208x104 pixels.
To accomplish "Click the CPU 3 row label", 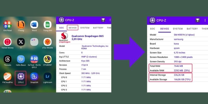I will [x=64, y=90].
